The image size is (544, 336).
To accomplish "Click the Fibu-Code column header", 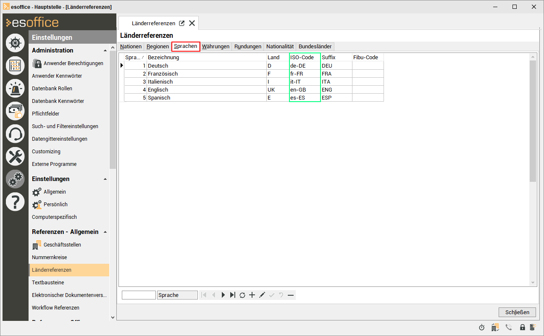I will pyautogui.click(x=368, y=58).
